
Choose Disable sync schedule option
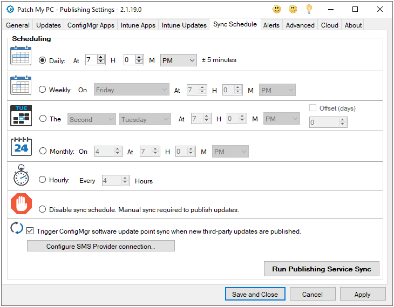[43, 209]
